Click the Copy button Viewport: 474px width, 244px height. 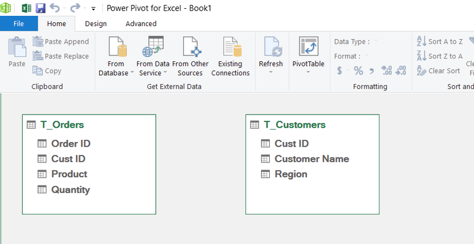(x=47, y=71)
